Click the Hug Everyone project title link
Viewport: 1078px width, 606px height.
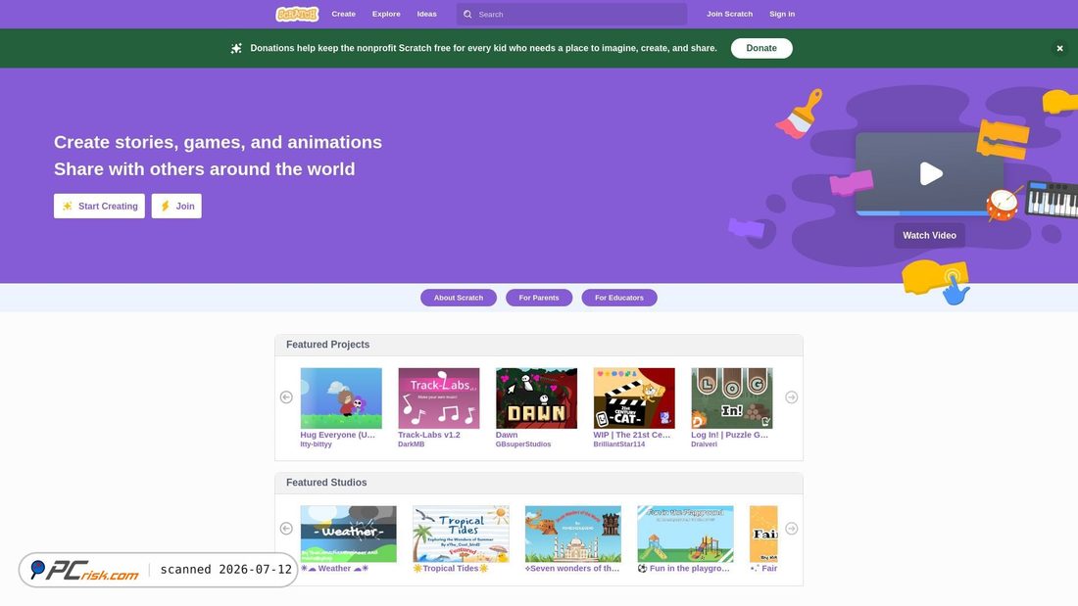pyautogui.click(x=337, y=435)
